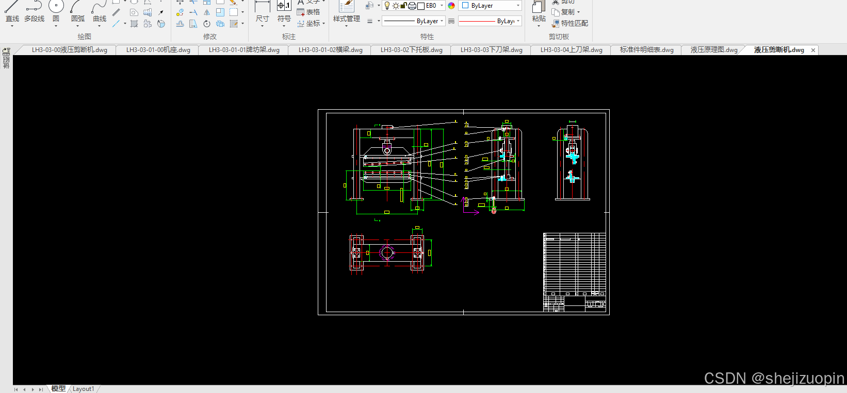Open the black linetype ByLayer dropdown
This screenshot has width=847, height=393.
(442, 21)
